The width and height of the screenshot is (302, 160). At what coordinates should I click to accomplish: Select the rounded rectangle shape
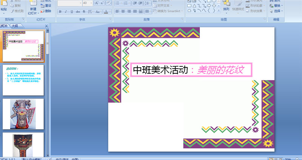click(x=190, y=6)
